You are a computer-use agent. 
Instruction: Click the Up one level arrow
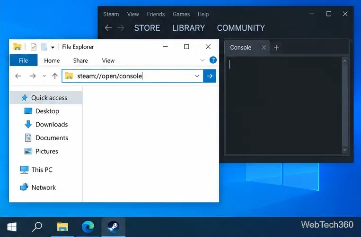pyautogui.click(x=55, y=76)
